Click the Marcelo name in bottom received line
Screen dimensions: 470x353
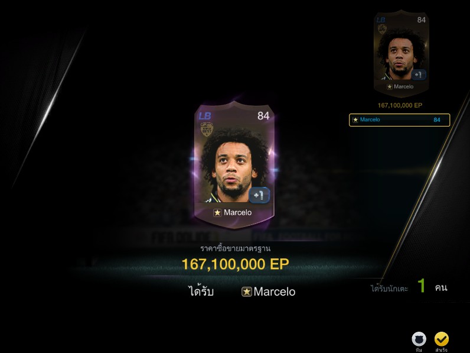click(275, 292)
